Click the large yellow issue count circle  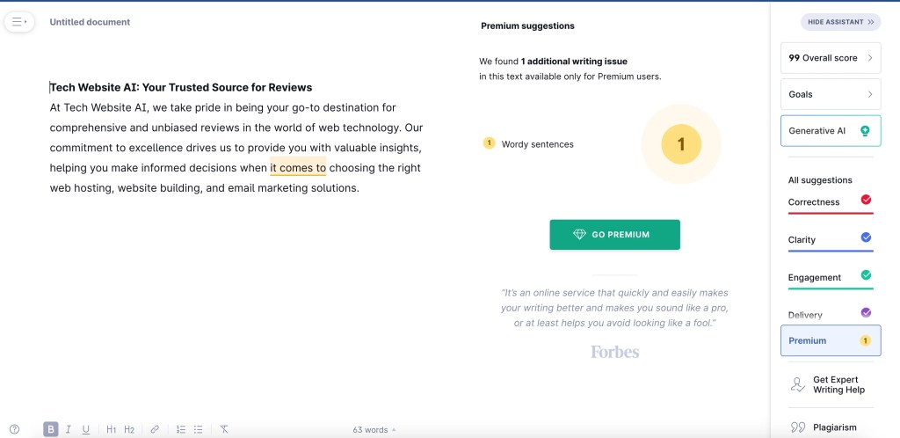point(681,144)
